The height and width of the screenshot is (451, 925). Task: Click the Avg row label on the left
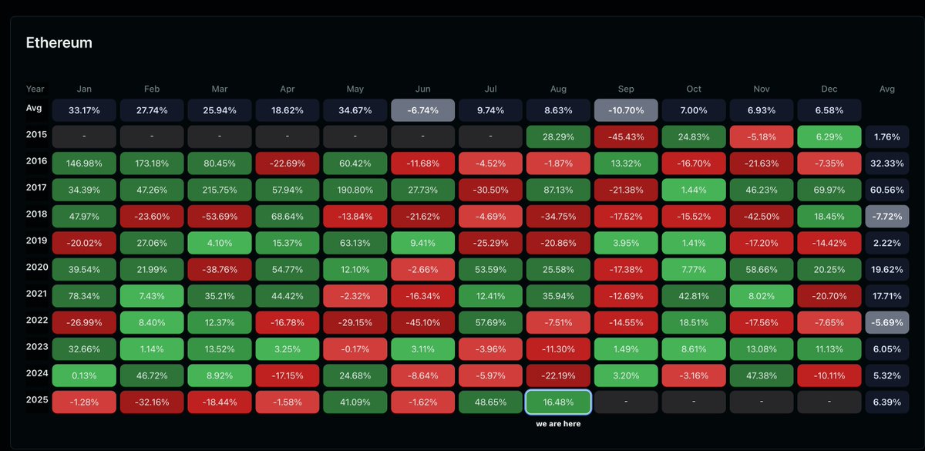tap(35, 109)
